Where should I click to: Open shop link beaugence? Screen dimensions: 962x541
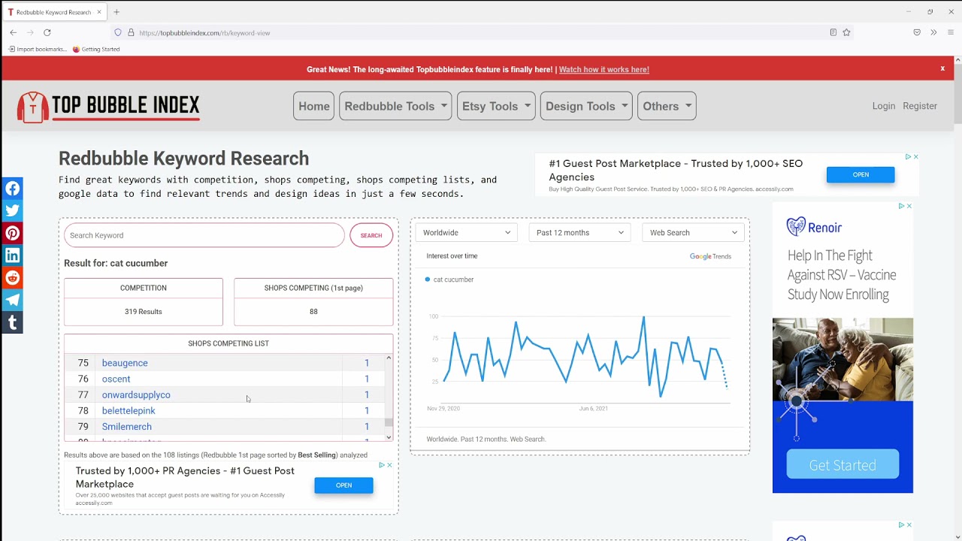125,363
